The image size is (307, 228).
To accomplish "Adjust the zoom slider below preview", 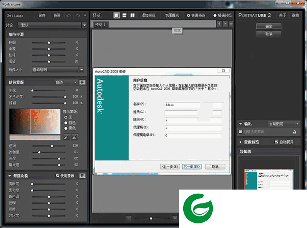I will 151,218.
